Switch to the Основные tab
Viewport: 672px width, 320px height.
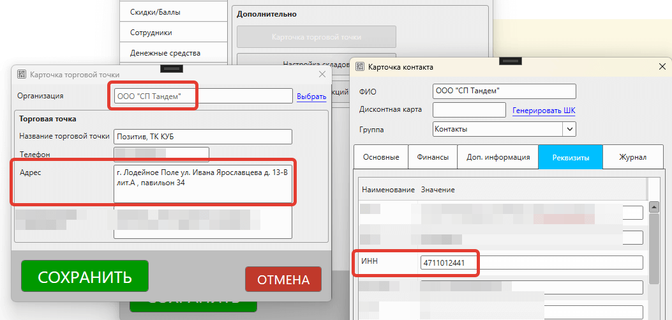coord(381,157)
